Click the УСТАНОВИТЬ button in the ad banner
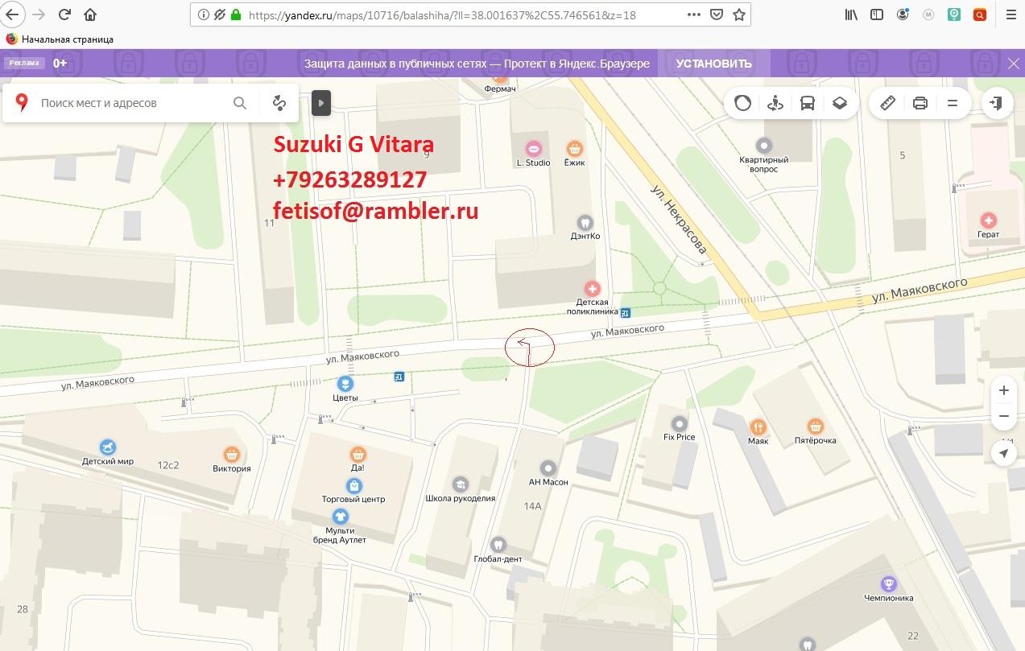This screenshot has height=651, width=1025. pyautogui.click(x=713, y=64)
